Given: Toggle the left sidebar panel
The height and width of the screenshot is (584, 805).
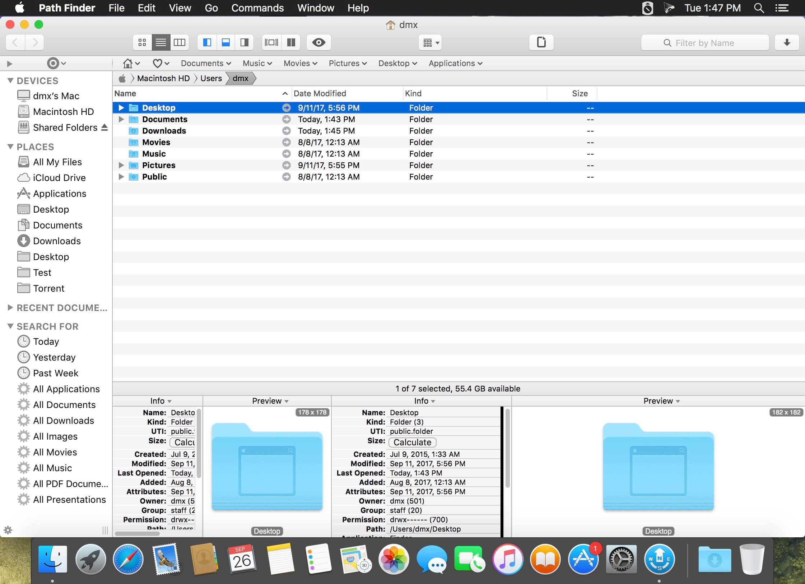Looking at the screenshot, I should [x=207, y=42].
